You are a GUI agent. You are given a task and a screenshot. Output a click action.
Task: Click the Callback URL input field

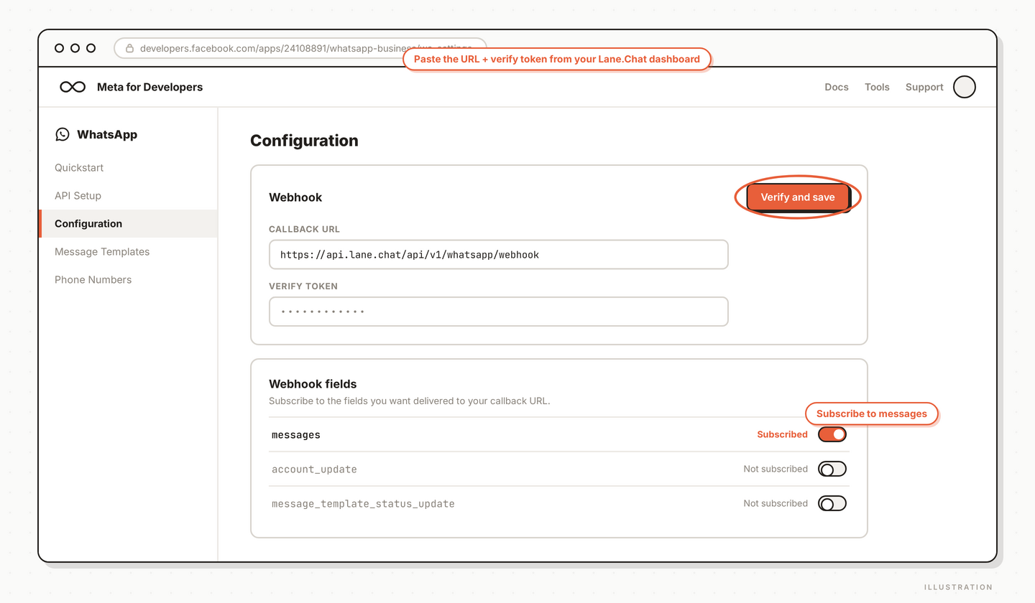click(499, 255)
